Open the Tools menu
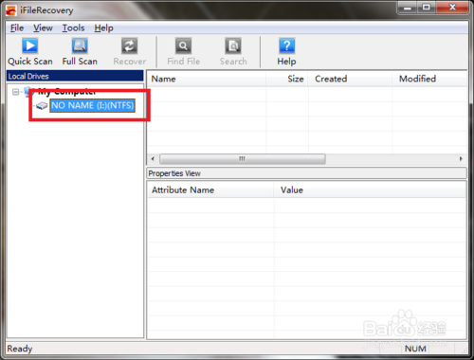Screen dimensions: 474x360 pyautogui.click(x=73, y=28)
